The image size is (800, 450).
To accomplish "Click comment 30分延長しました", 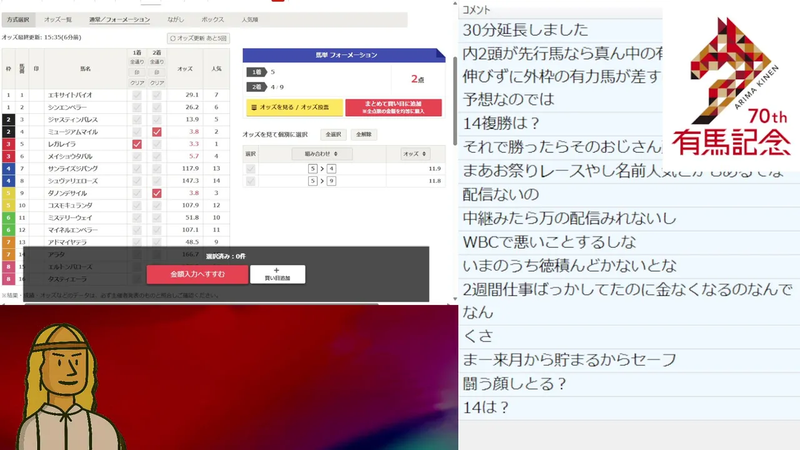I will click(526, 29).
